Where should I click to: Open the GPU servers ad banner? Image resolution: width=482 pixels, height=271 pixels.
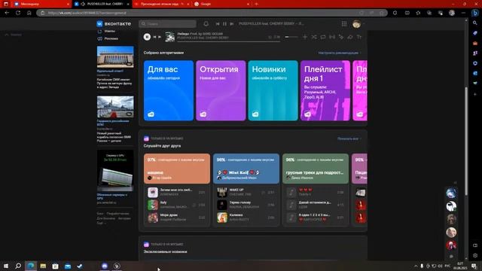pos(115,171)
